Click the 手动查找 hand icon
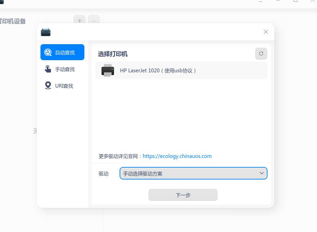The image size is (317, 232). pyautogui.click(x=48, y=69)
